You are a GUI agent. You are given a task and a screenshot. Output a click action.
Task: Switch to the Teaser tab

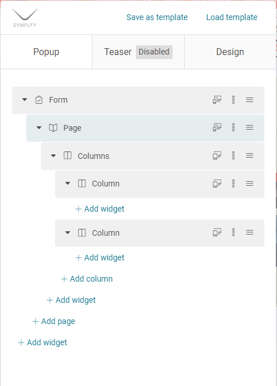pyautogui.click(x=138, y=52)
